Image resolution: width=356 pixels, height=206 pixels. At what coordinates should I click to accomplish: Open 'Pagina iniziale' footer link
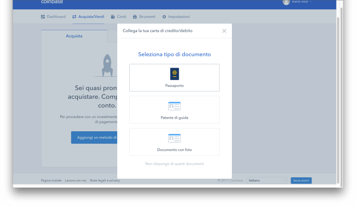(x=51, y=180)
